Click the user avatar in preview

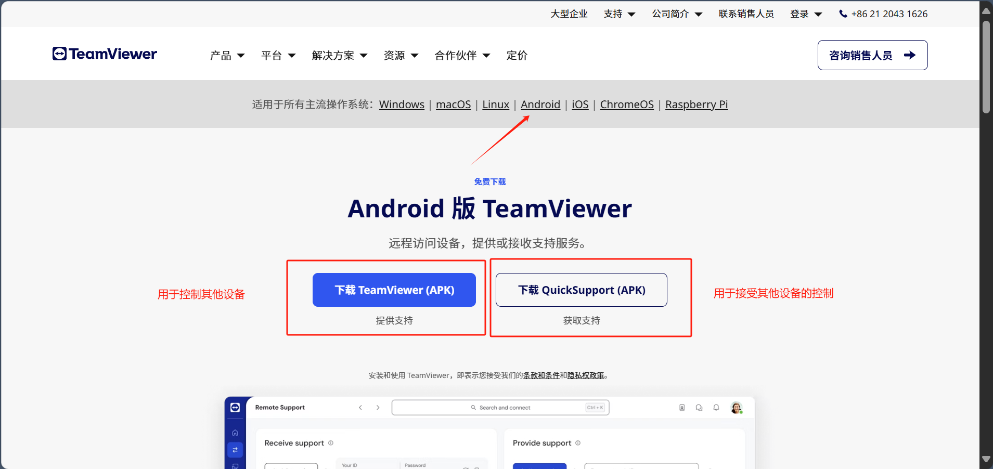pos(737,408)
